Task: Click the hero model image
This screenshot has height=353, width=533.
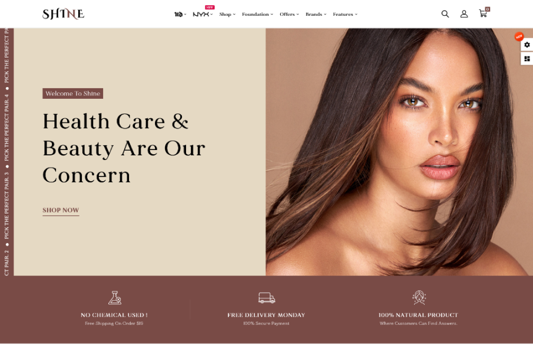Action: click(399, 152)
